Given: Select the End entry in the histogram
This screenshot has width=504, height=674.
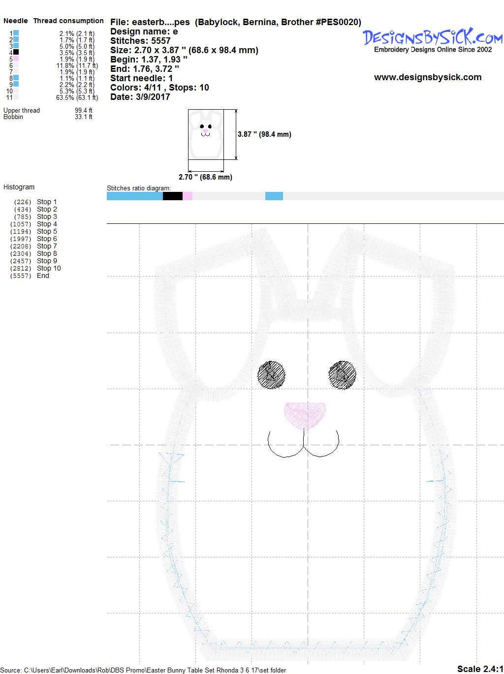Looking at the screenshot, I should click(43, 276).
